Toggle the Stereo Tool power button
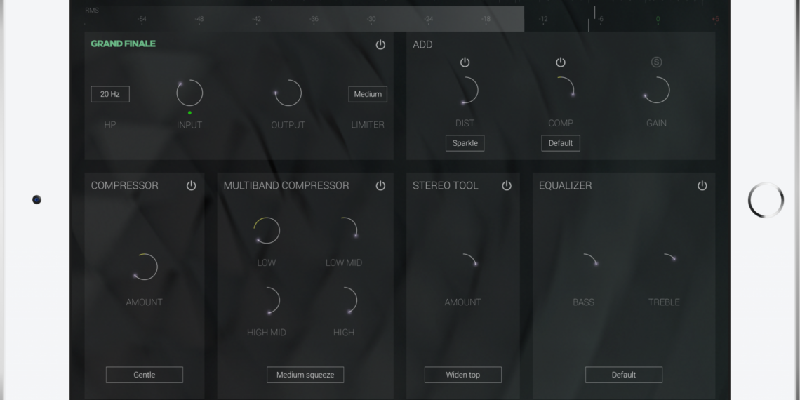Image resolution: width=800 pixels, height=400 pixels. tap(507, 186)
